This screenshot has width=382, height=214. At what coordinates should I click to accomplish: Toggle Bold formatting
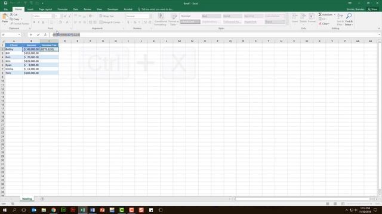pyautogui.click(x=34, y=23)
